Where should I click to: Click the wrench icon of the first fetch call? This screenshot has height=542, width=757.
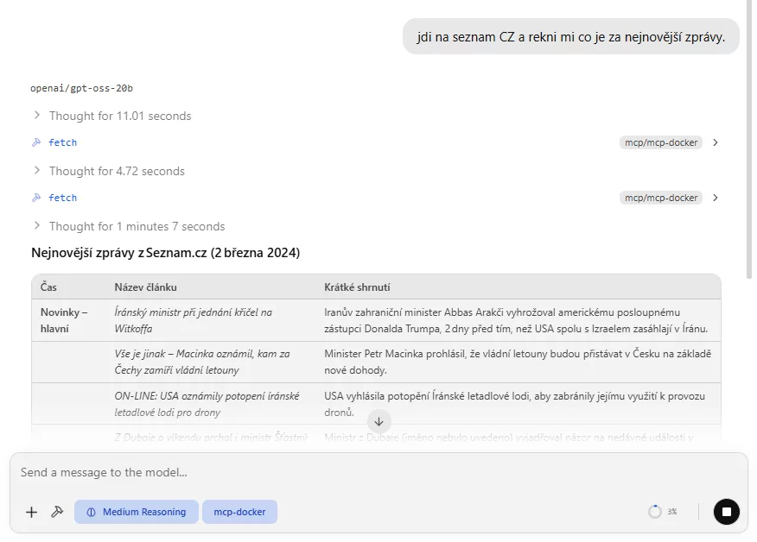[36, 142]
